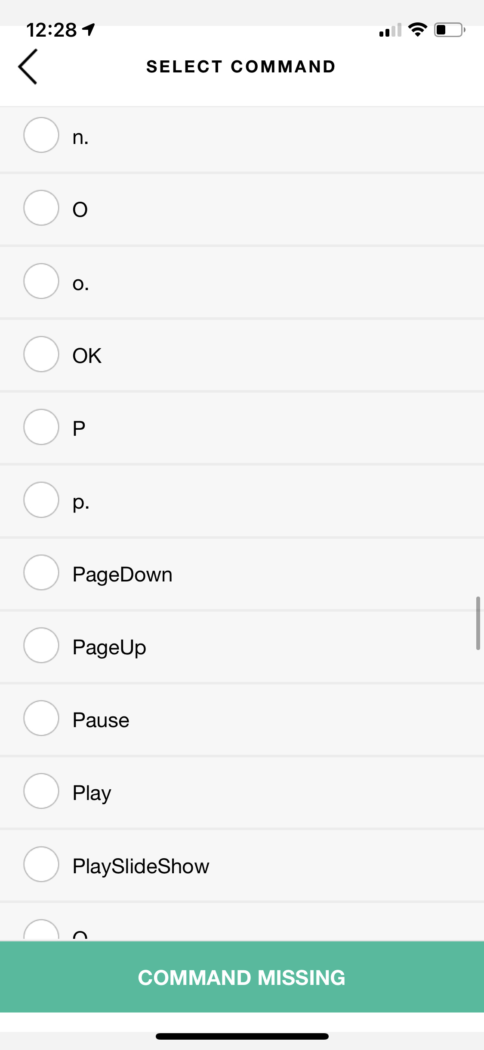Tap the home indicator bar
This screenshot has height=1050, width=484.
click(x=242, y=1036)
